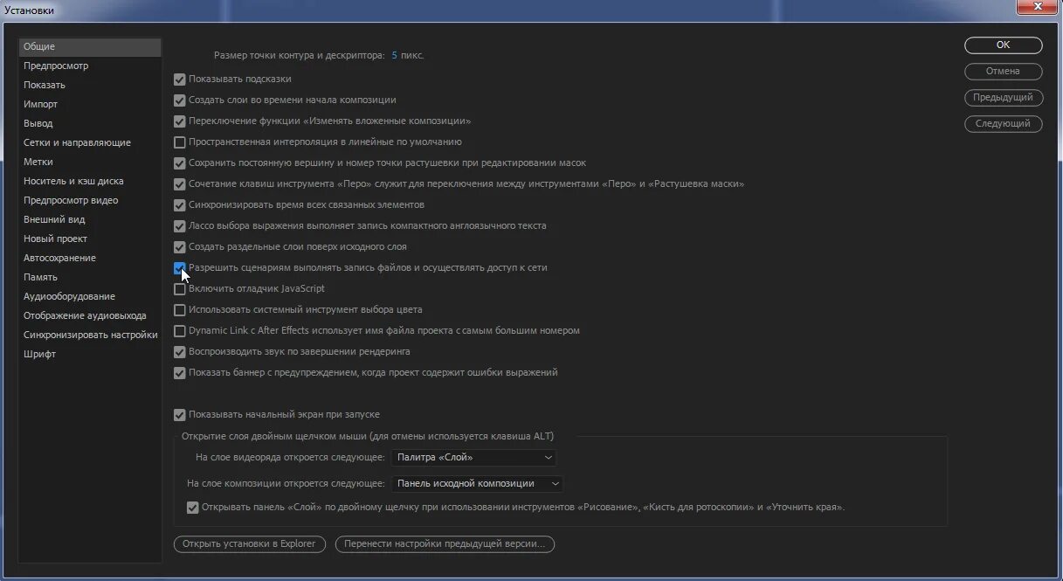
Task: Toggle «Лассо выбора выражения» checkbox
Action: pyautogui.click(x=180, y=225)
